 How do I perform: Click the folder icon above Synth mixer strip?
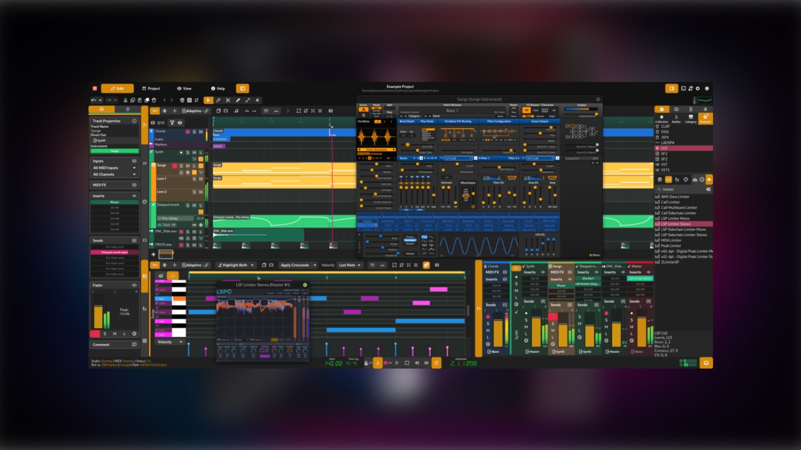coord(516,268)
